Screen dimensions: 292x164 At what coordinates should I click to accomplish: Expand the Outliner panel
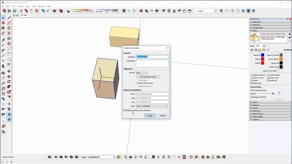click(270, 119)
